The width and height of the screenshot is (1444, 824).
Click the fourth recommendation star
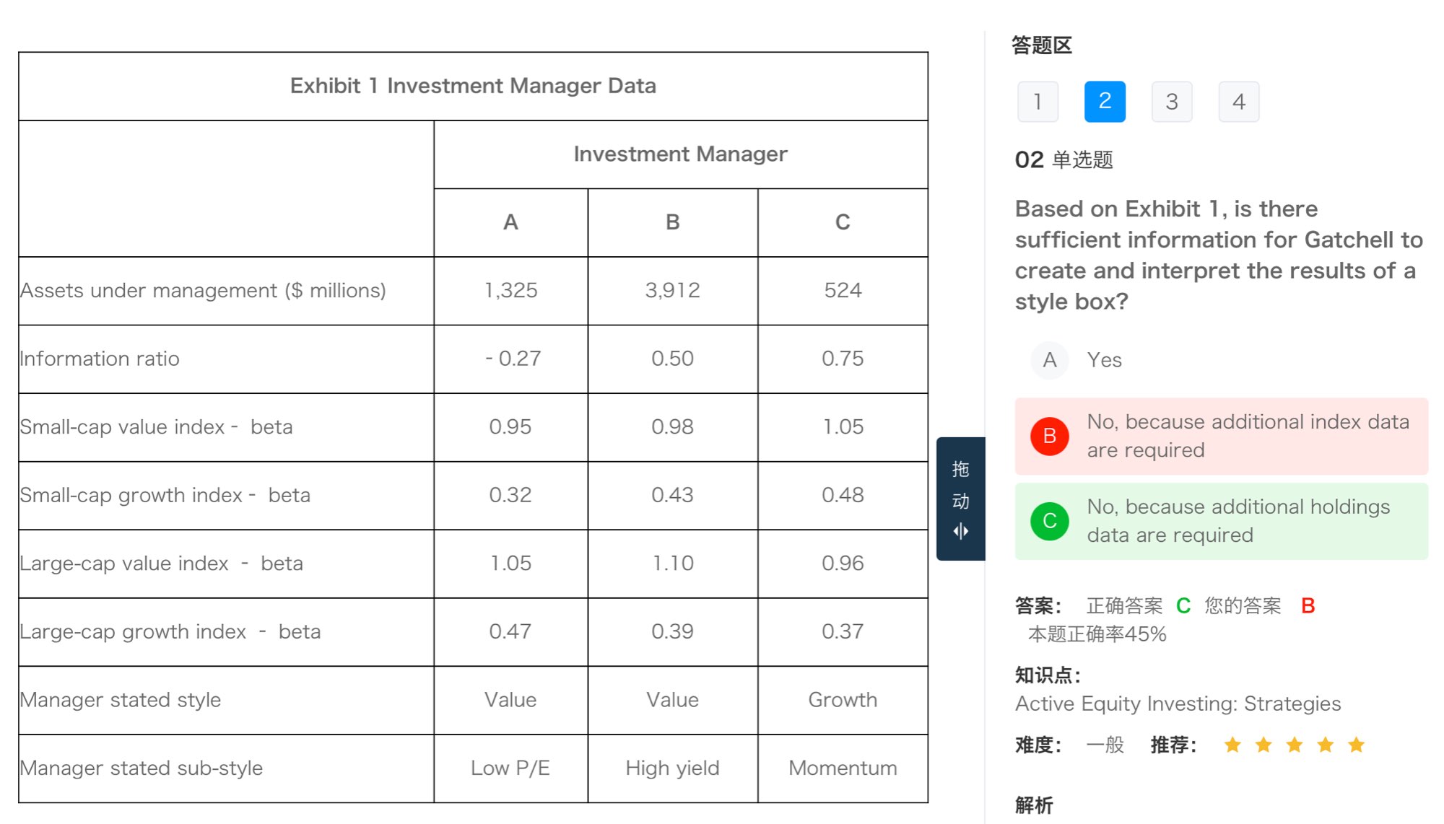(x=1326, y=745)
